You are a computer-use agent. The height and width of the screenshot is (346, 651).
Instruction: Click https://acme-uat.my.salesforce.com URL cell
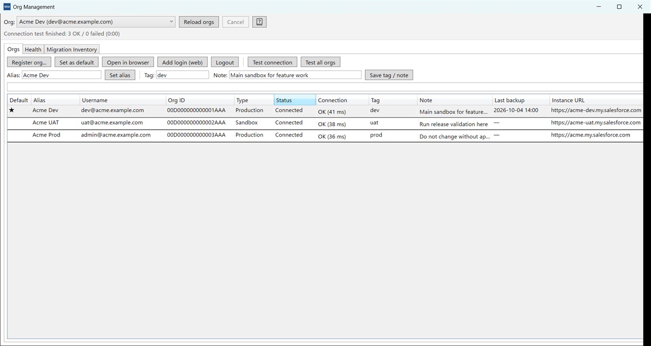click(x=596, y=123)
